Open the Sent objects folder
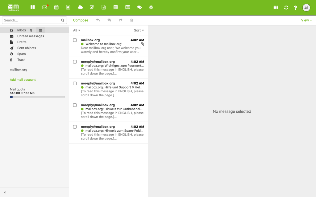316x197 pixels. pos(34,48)
